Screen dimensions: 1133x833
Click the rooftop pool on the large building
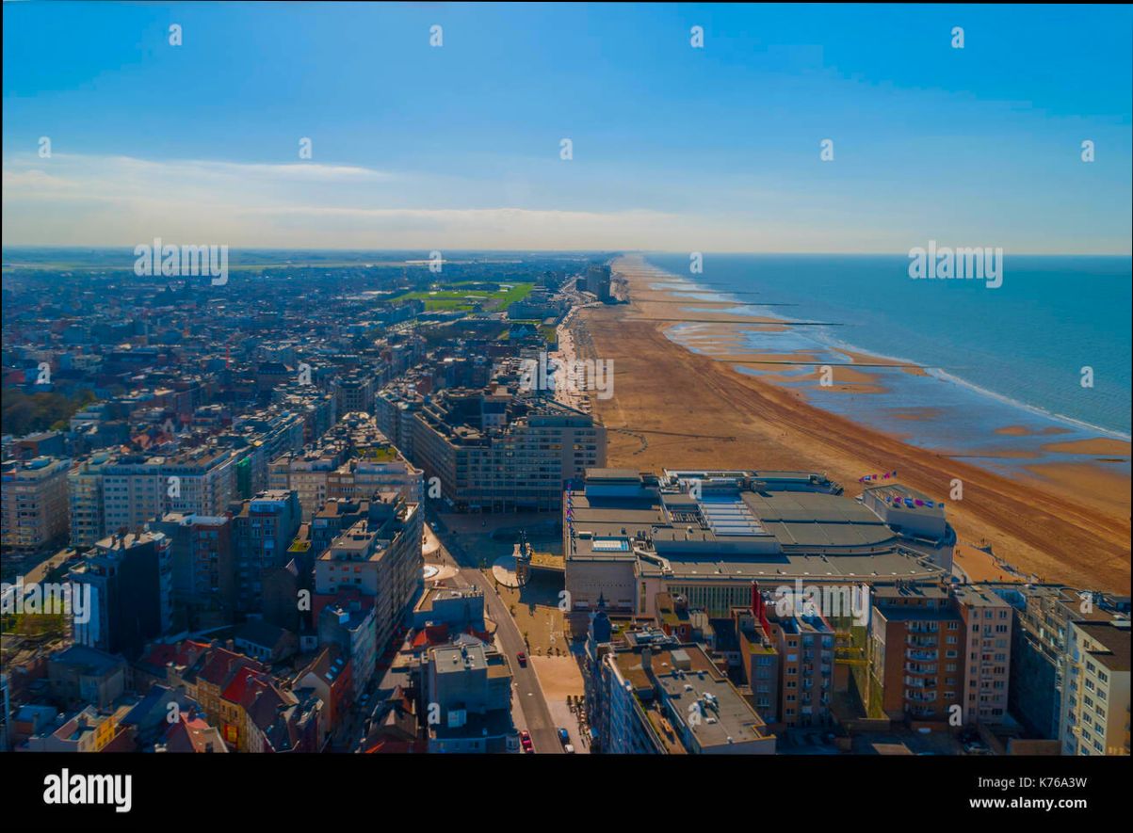[x=609, y=543]
